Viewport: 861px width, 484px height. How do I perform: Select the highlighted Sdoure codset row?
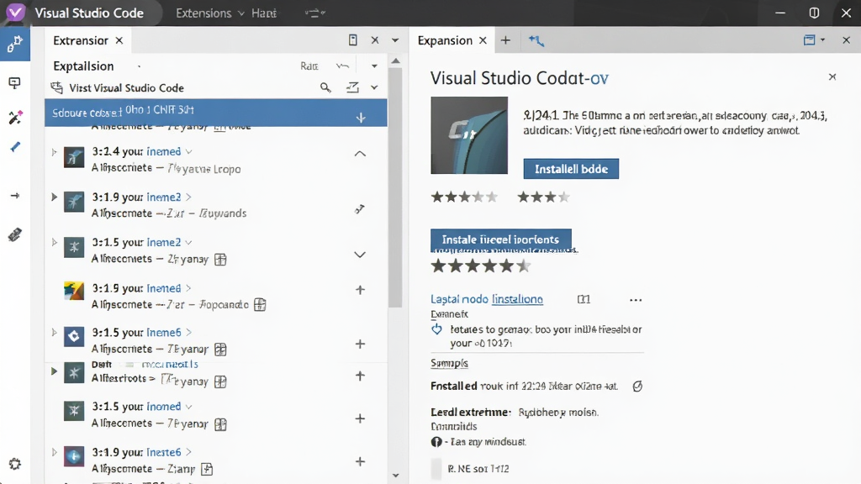216,113
